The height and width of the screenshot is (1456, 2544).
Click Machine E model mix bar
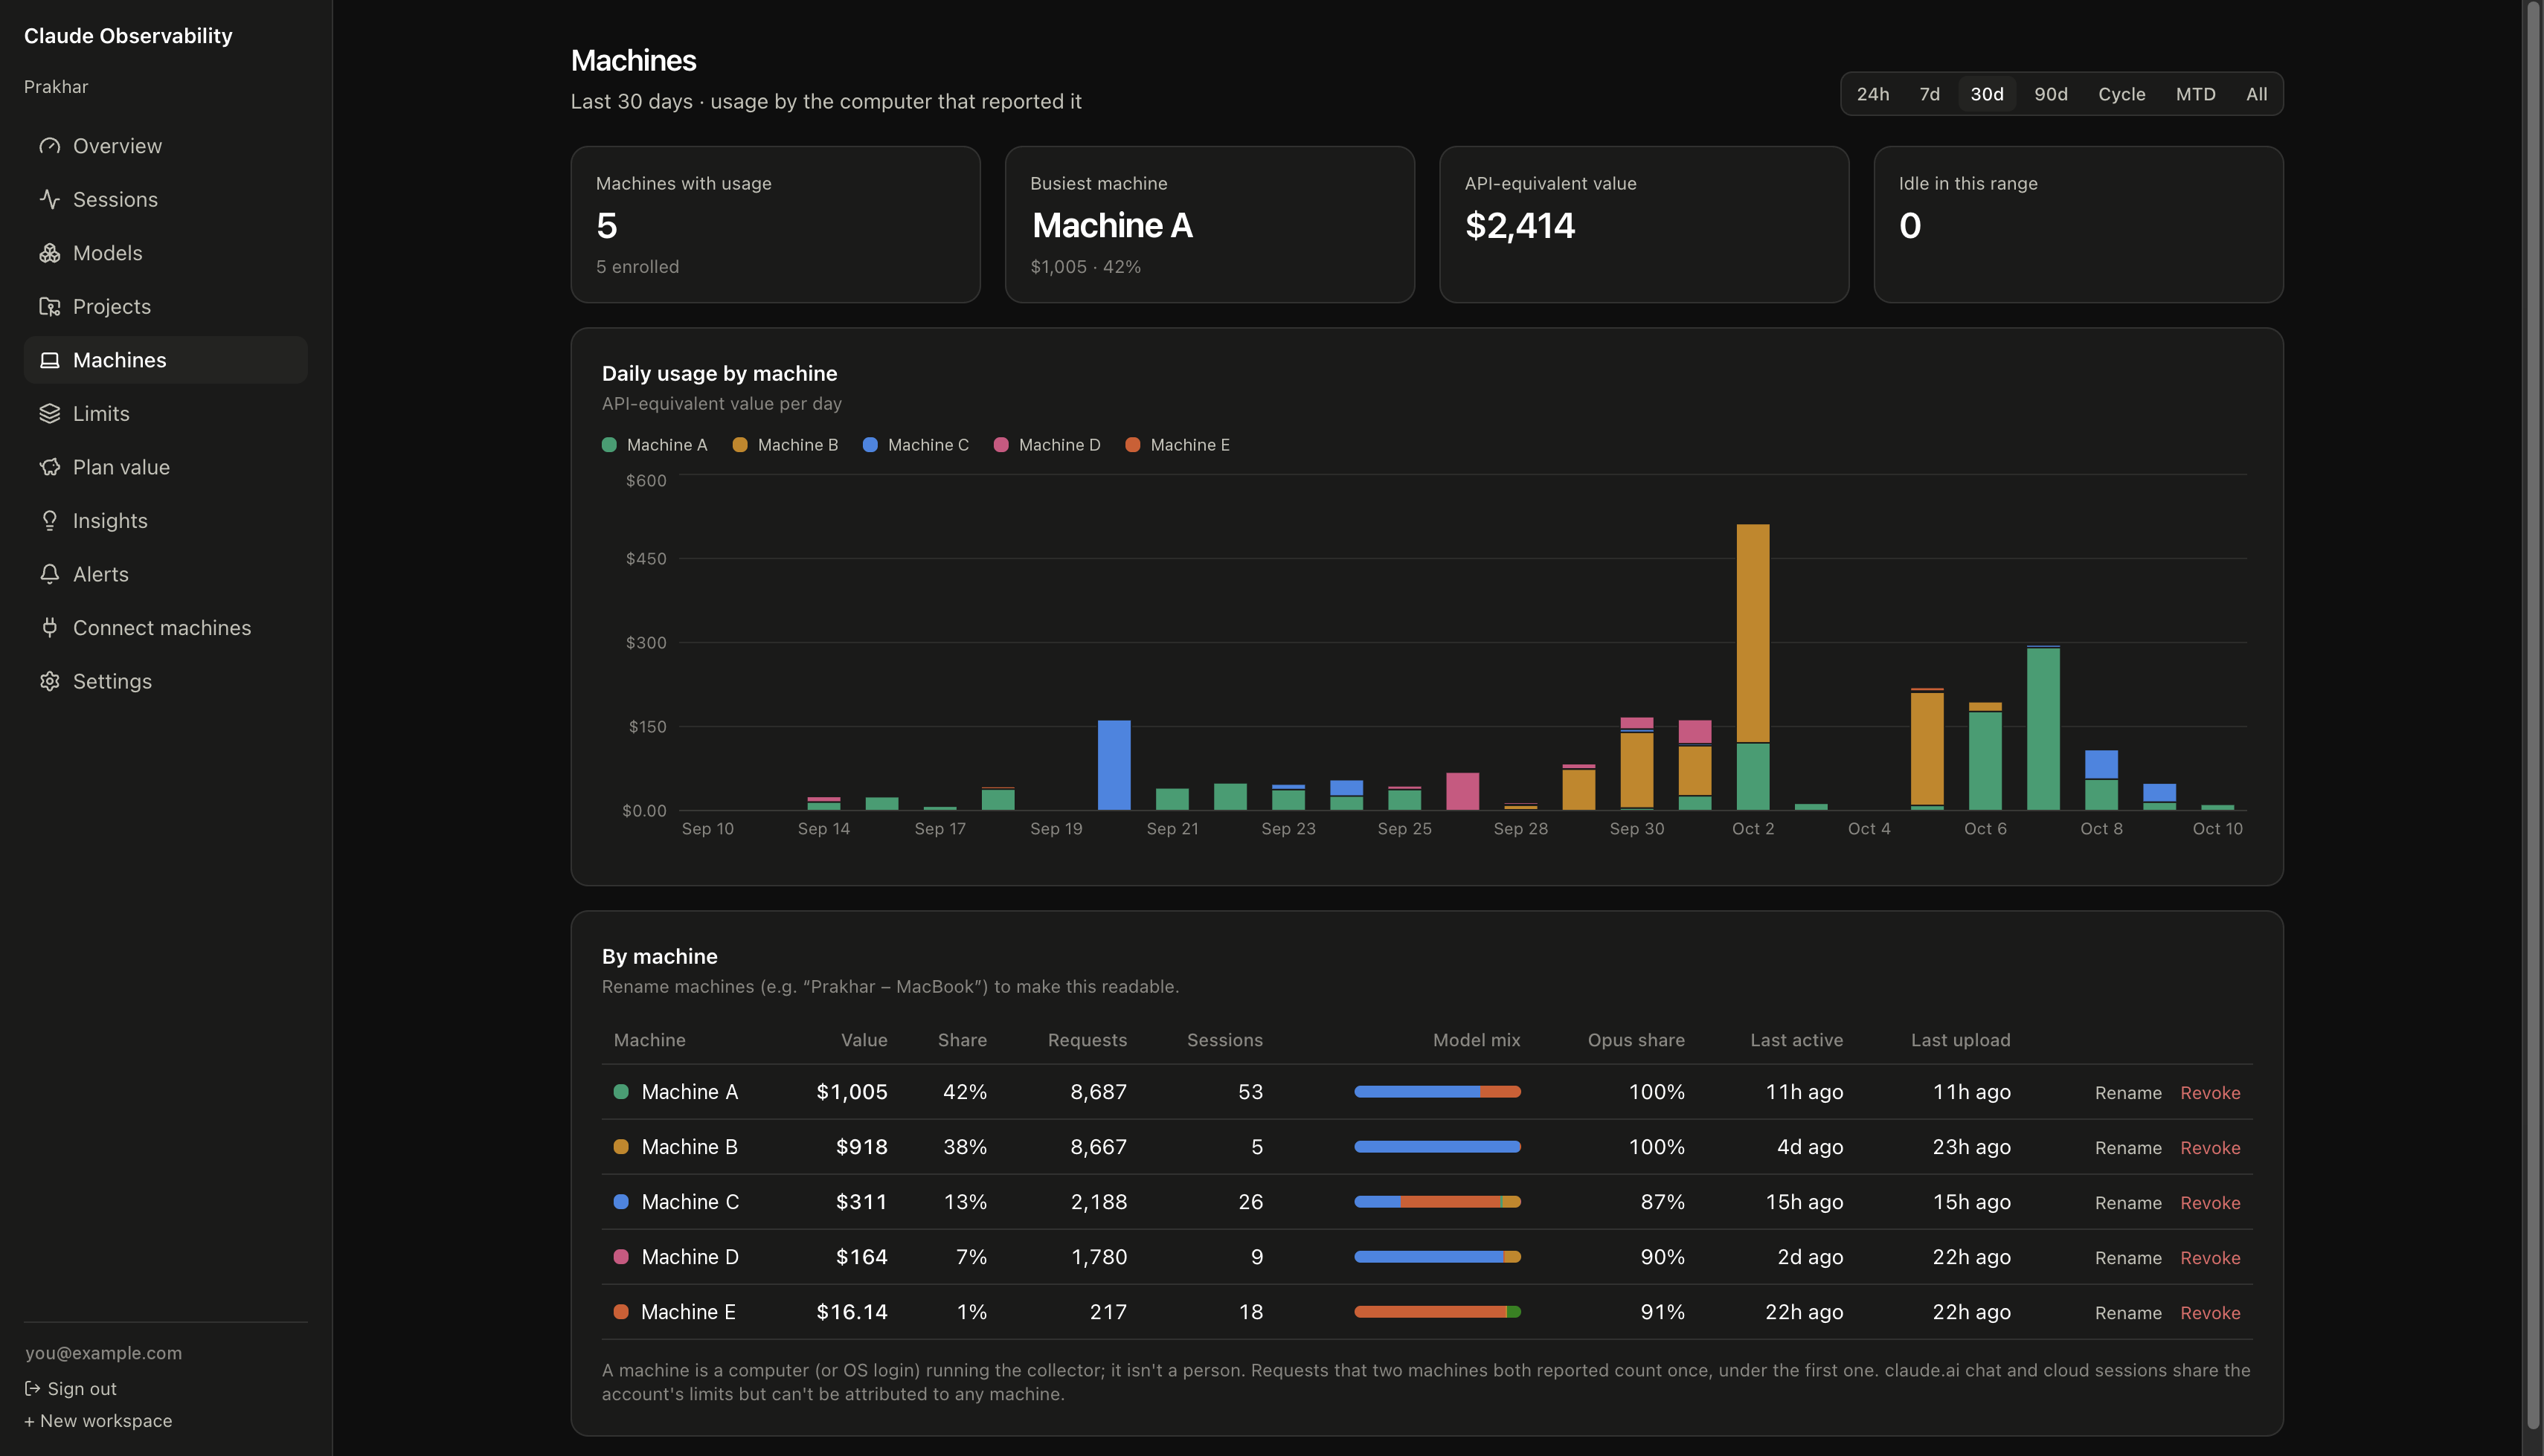[1437, 1312]
